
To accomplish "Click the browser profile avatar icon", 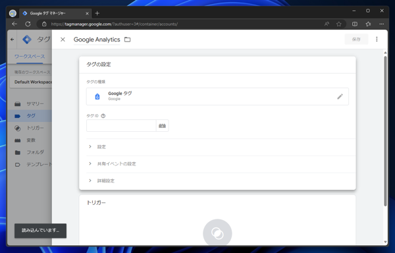I will [x=13, y=13].
